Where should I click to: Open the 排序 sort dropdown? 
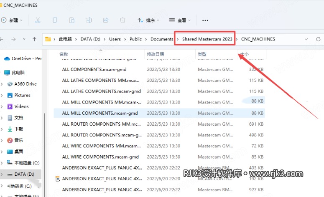pos(148,20)
